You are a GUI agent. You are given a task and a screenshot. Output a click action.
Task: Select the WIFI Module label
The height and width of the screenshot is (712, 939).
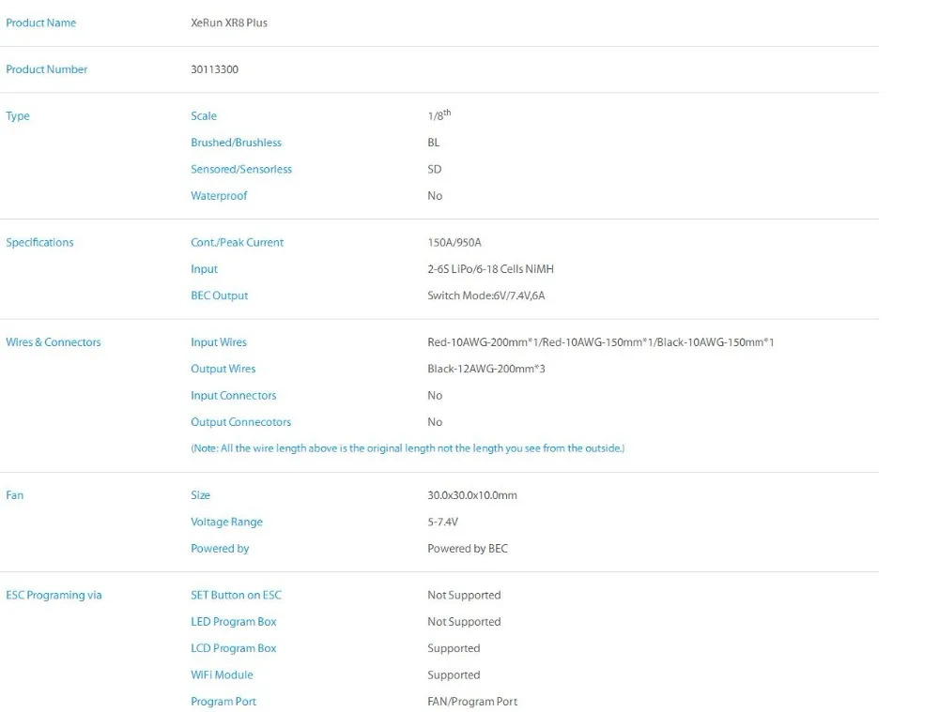point(222,675)
